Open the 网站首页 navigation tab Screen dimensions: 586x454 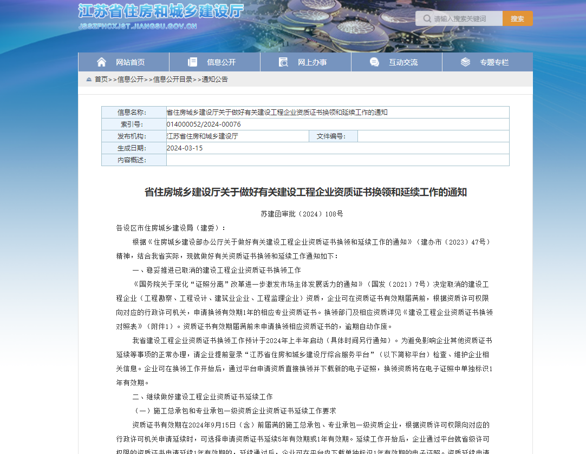123,62
